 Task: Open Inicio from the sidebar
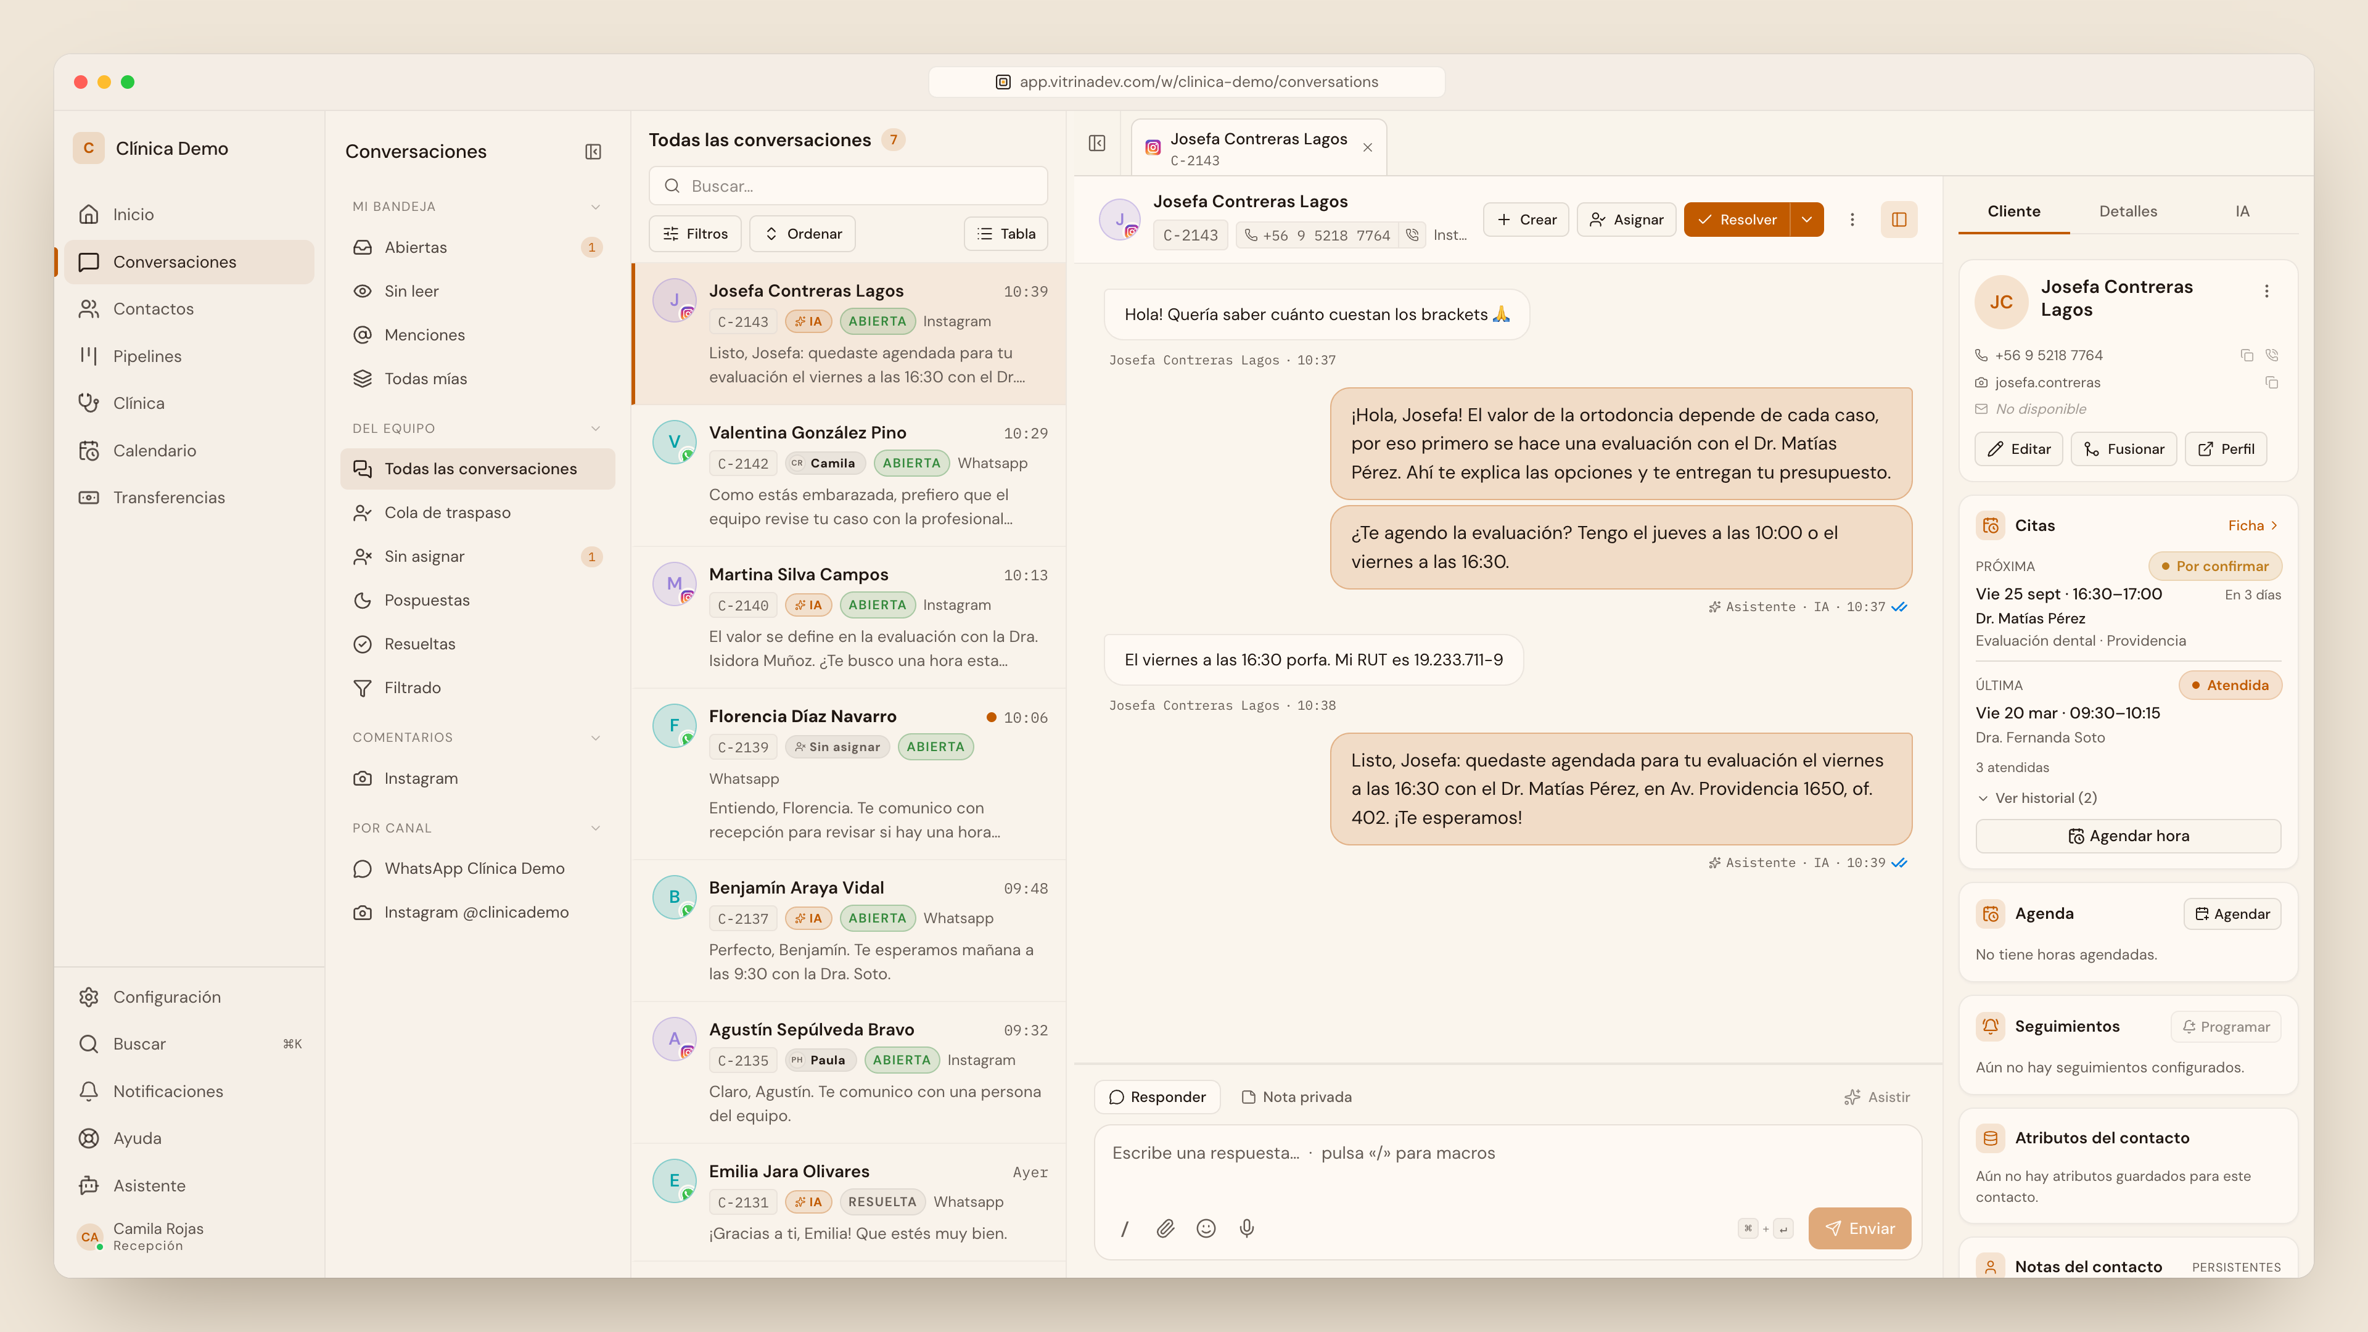(x=189, y=214)
